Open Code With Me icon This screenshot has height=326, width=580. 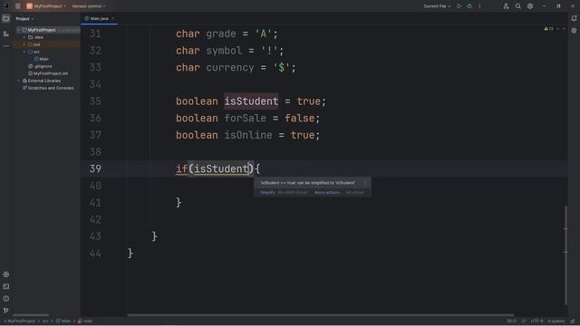coord(506,6)
